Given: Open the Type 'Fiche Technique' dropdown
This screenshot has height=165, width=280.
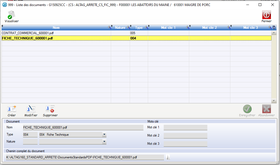Looking at the screenshot, I should coord(104,135).
